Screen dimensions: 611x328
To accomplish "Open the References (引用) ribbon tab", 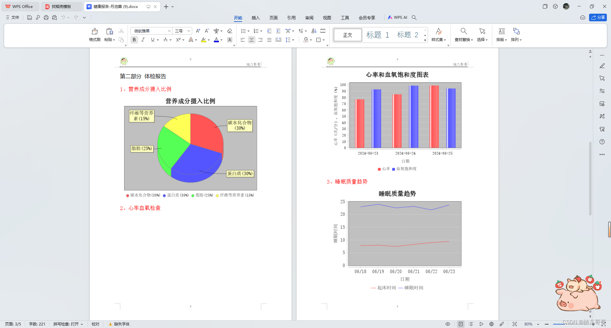I will pyautogui.click(x=291, y=17).
